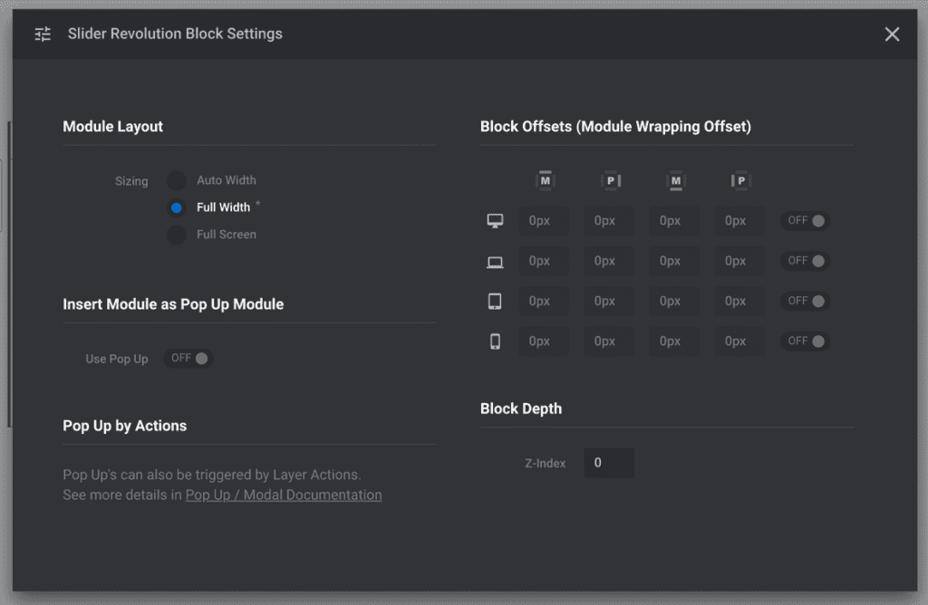Click tablet row second margin offset field

[674, 301]
